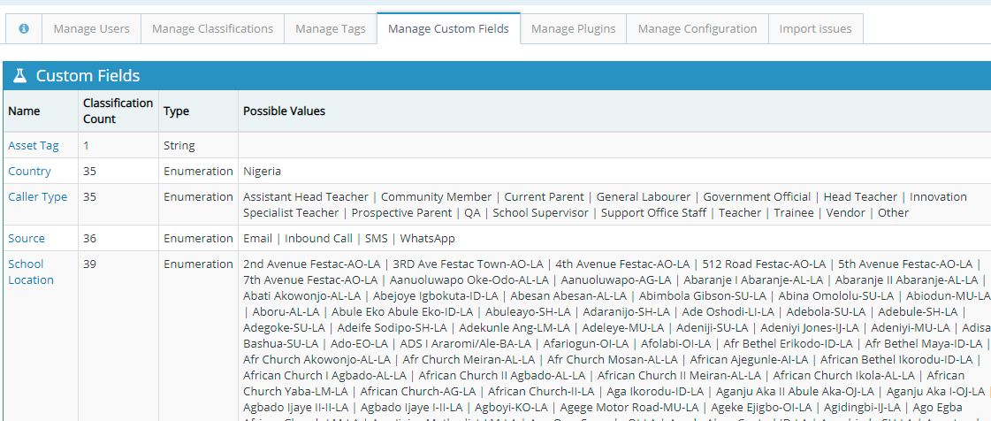Open Manage Classifications tab
The image size is (991, 421).
point(212,29)
